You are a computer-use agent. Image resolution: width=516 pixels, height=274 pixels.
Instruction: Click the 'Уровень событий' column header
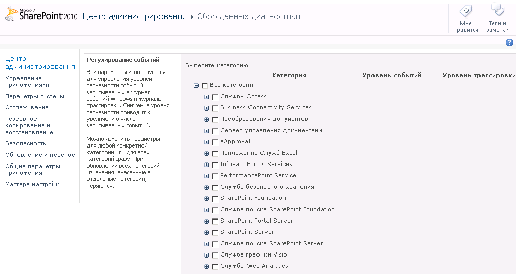click(392, 76)
